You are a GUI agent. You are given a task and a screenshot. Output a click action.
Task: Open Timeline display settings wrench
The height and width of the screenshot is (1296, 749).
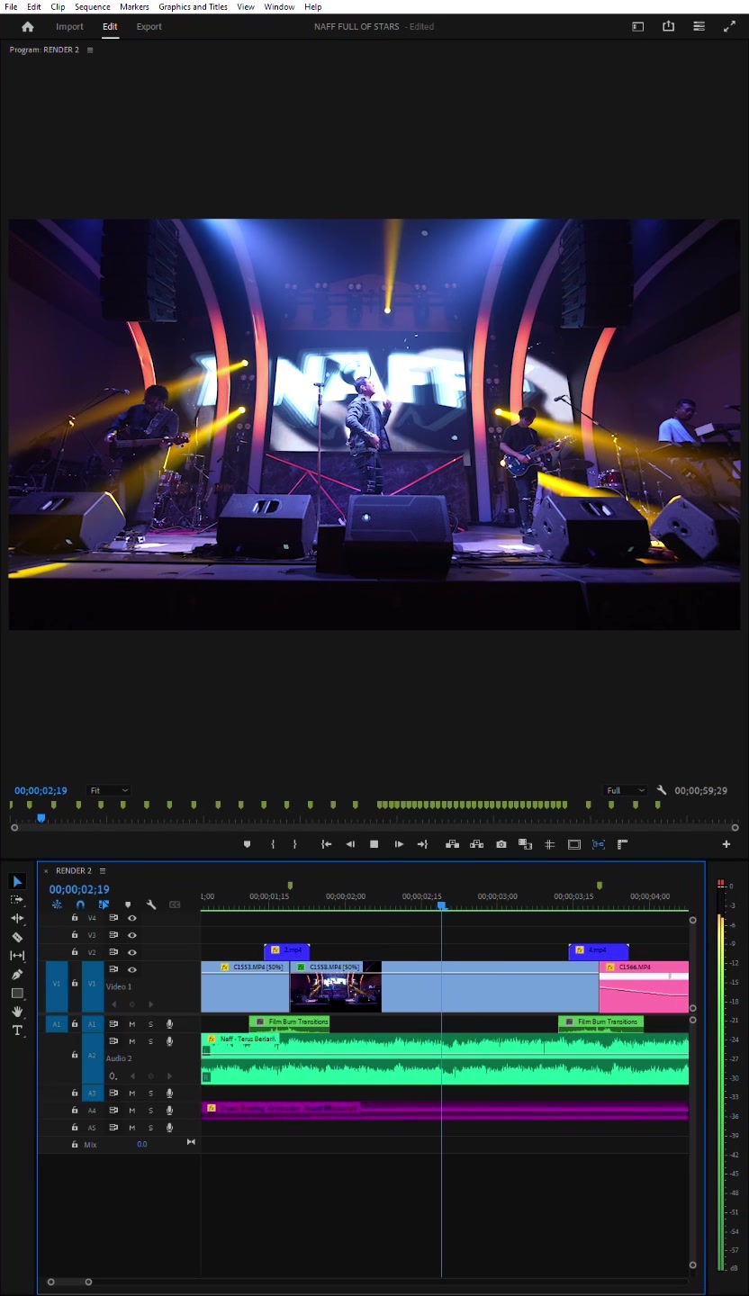(151, 904)
